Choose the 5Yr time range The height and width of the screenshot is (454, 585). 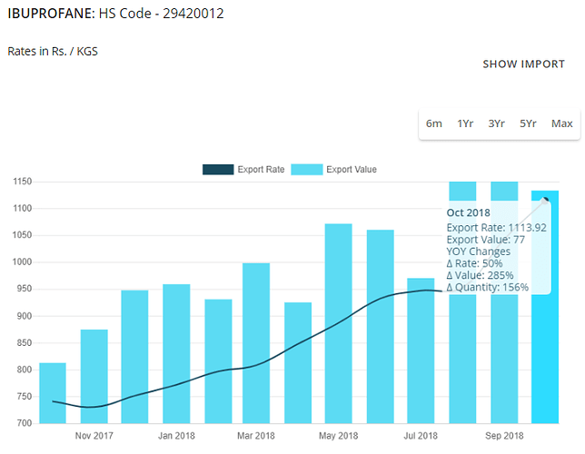click(528, 123)
